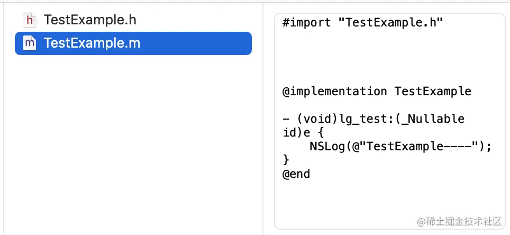This screenshot has width=510, height=235.
Task: Click the id)e parameter text
Action: (x=296, y=132)
